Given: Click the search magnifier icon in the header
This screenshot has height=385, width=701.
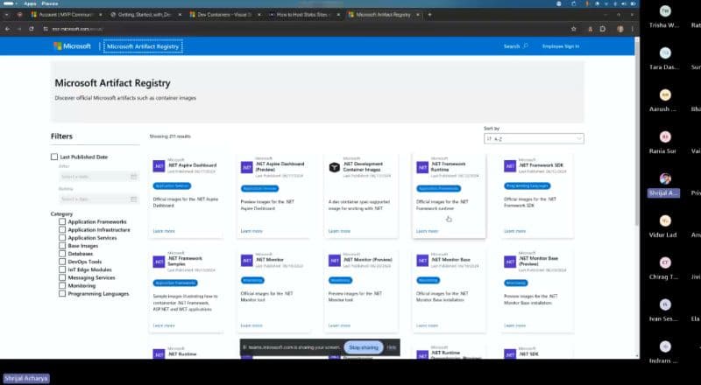Looking at the screenshot, I should pos(525,45).
